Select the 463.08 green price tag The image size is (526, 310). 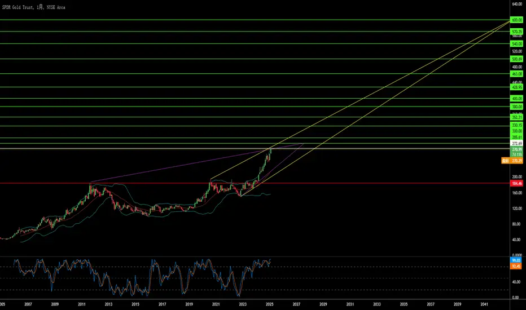(516, 74)
